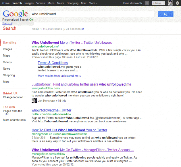The image size is (181, 167).
Task: Open the JustUnfollow result title
Action: [x=81, y=84]
